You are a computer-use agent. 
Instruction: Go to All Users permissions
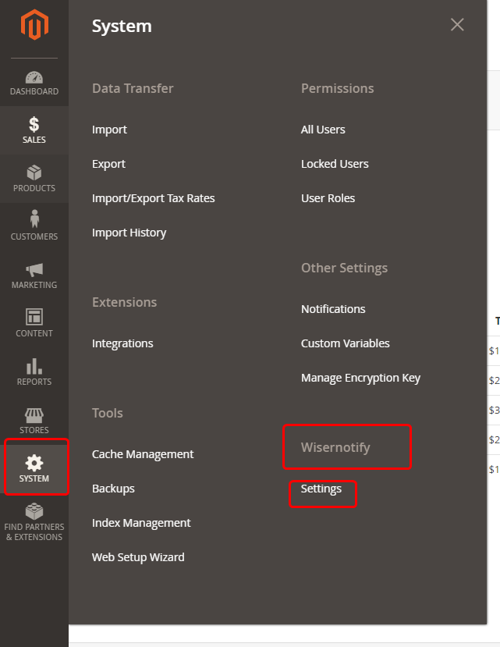pos(323,130)
